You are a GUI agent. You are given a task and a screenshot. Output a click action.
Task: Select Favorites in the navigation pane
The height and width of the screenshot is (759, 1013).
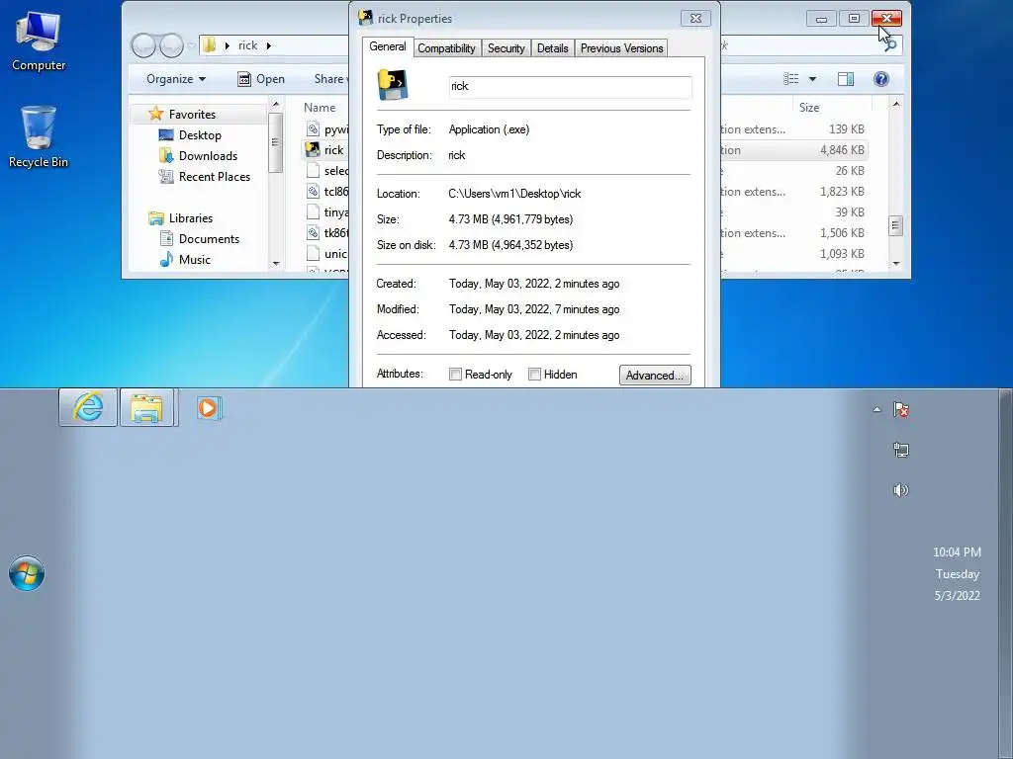pos(192,115)
